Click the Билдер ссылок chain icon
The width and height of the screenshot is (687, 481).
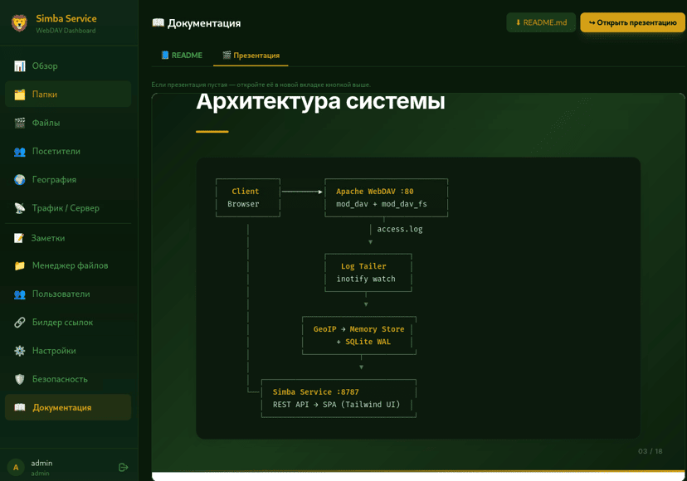coord(20,323)
